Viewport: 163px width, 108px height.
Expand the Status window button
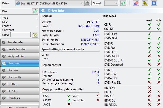pos(20,107)
